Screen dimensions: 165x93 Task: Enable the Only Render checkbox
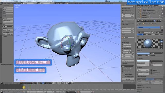tap(122, 42)
